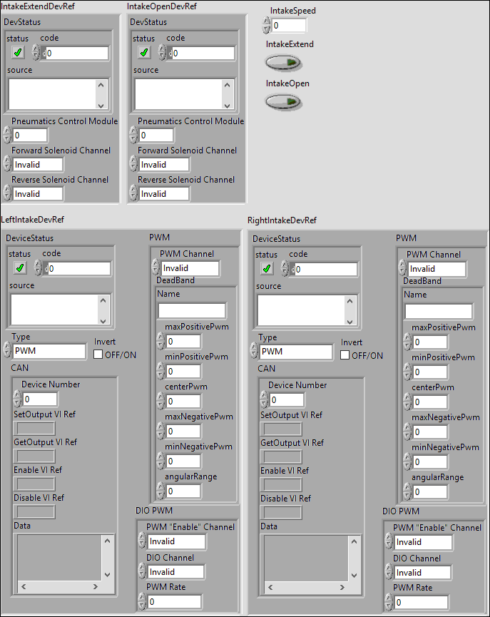Click IntakeOpenDevRef Pneumatics Control Module field
Screen dimensions: 490x617
click(156, 135)
